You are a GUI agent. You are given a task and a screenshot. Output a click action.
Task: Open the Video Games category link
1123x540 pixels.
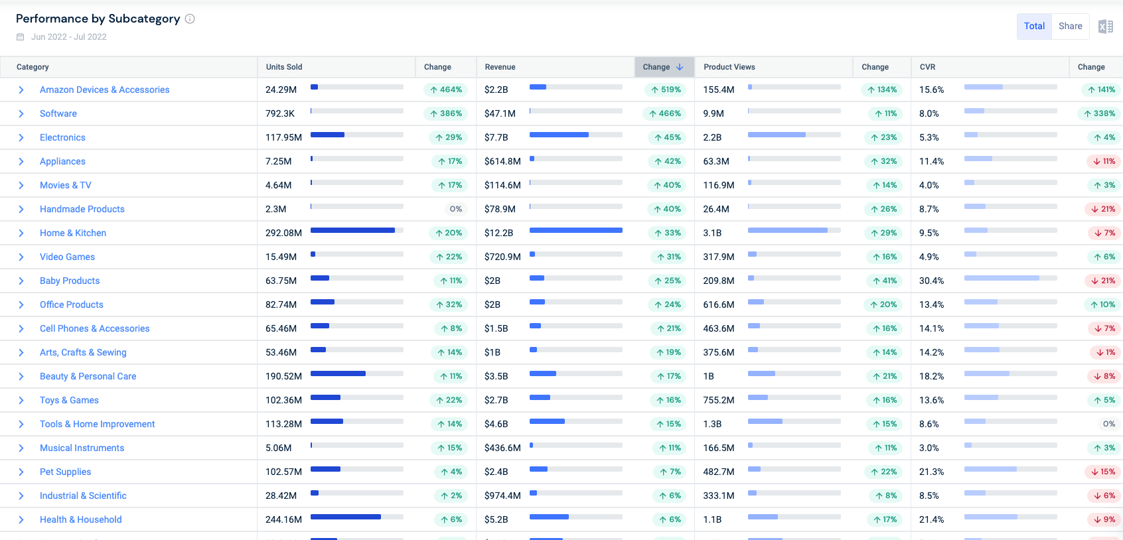point(67,257)
